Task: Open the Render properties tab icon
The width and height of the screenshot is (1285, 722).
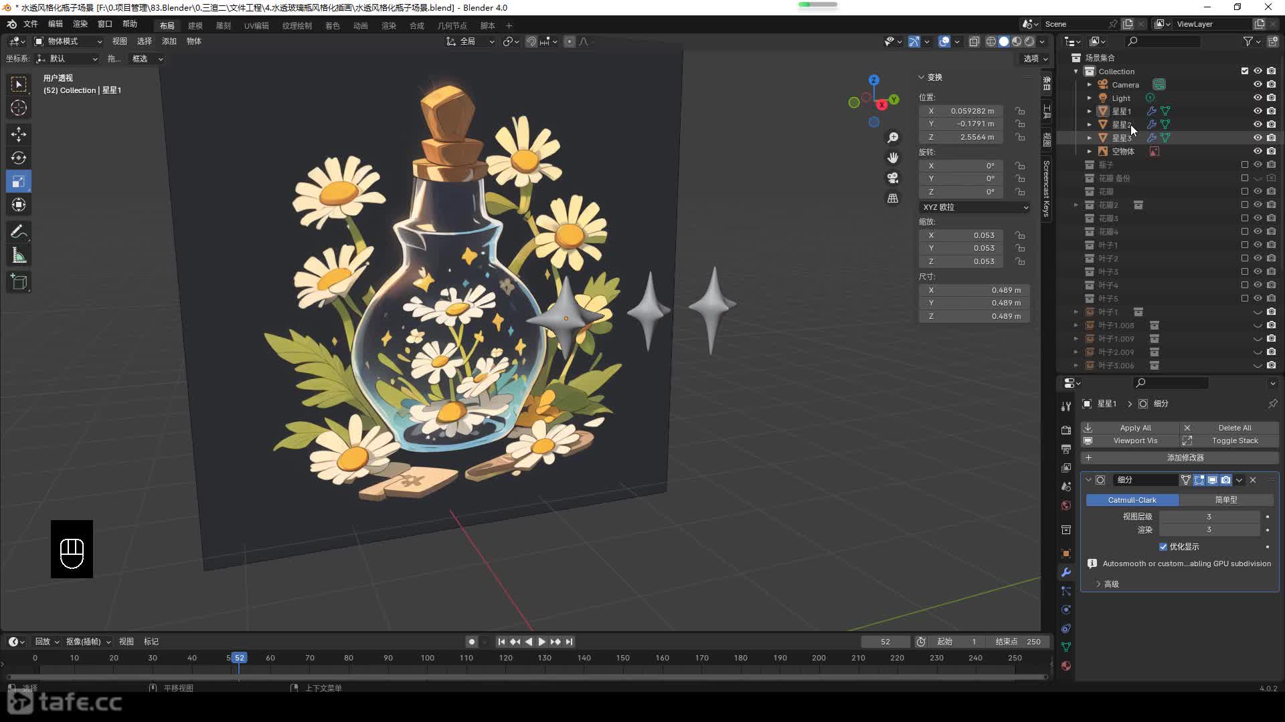Action: (1066, 430)
